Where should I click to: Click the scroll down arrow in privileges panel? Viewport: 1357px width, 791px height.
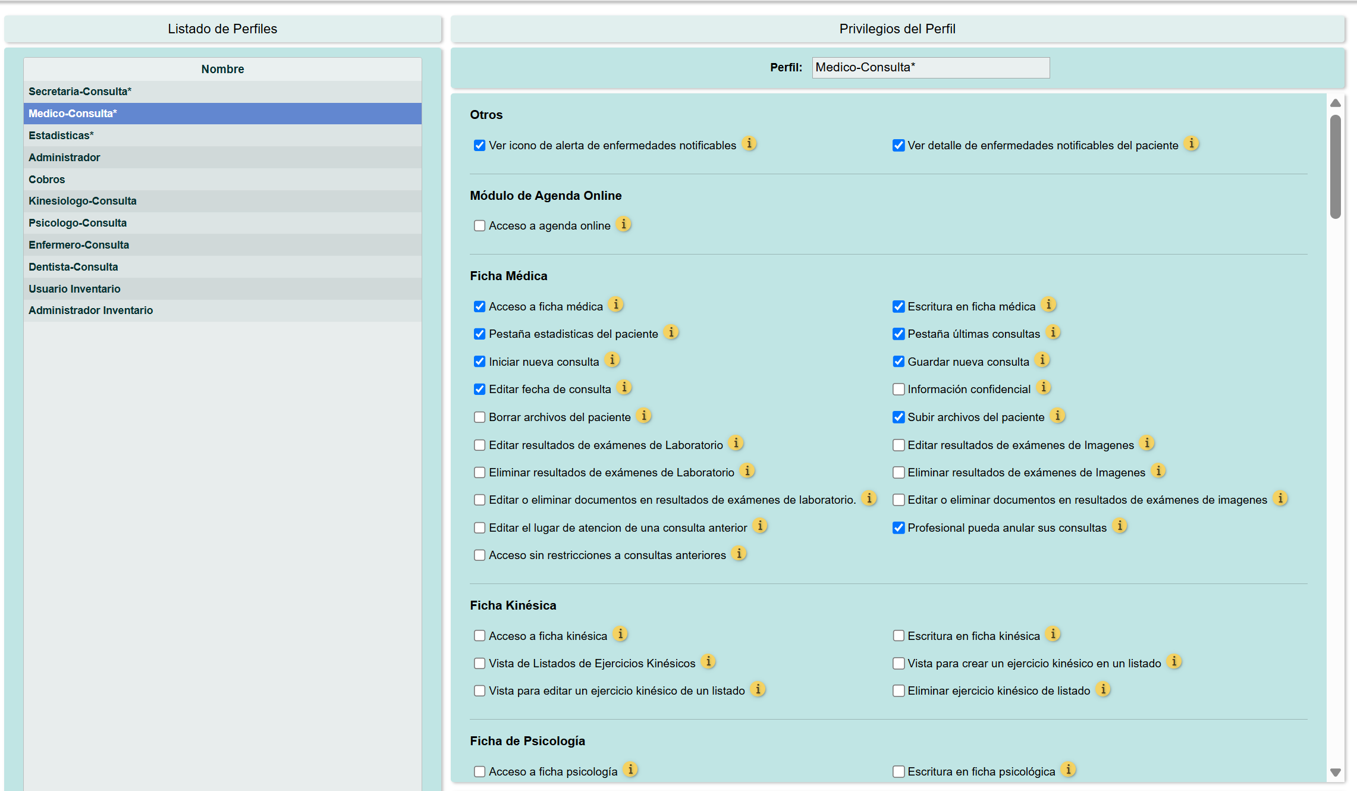click(x=1336, y=773)
